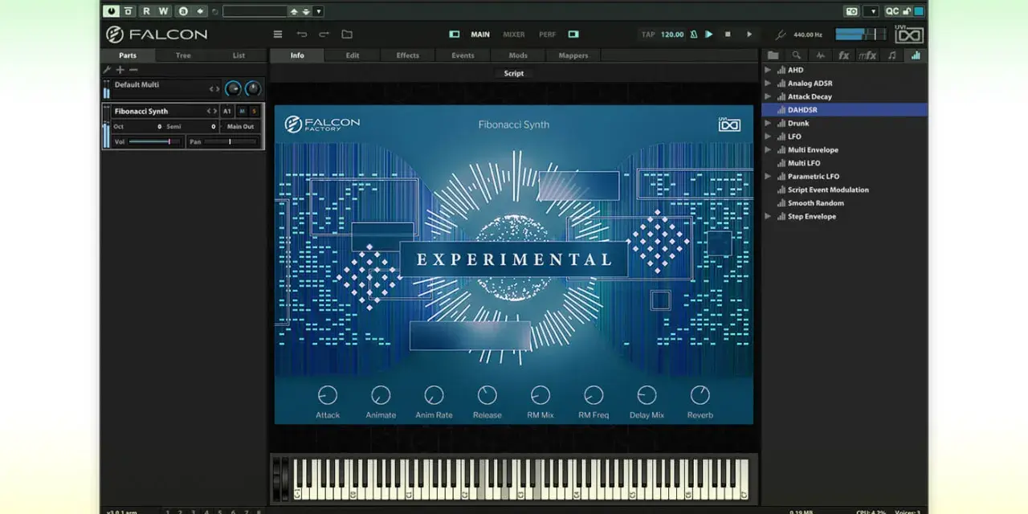Remove a part with the minus icon
Viewport: 1028px width, 514px height.
(133, 70)
